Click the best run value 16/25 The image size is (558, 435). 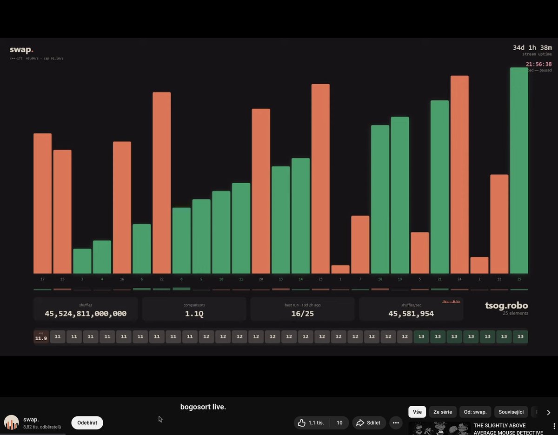(303, 314)
